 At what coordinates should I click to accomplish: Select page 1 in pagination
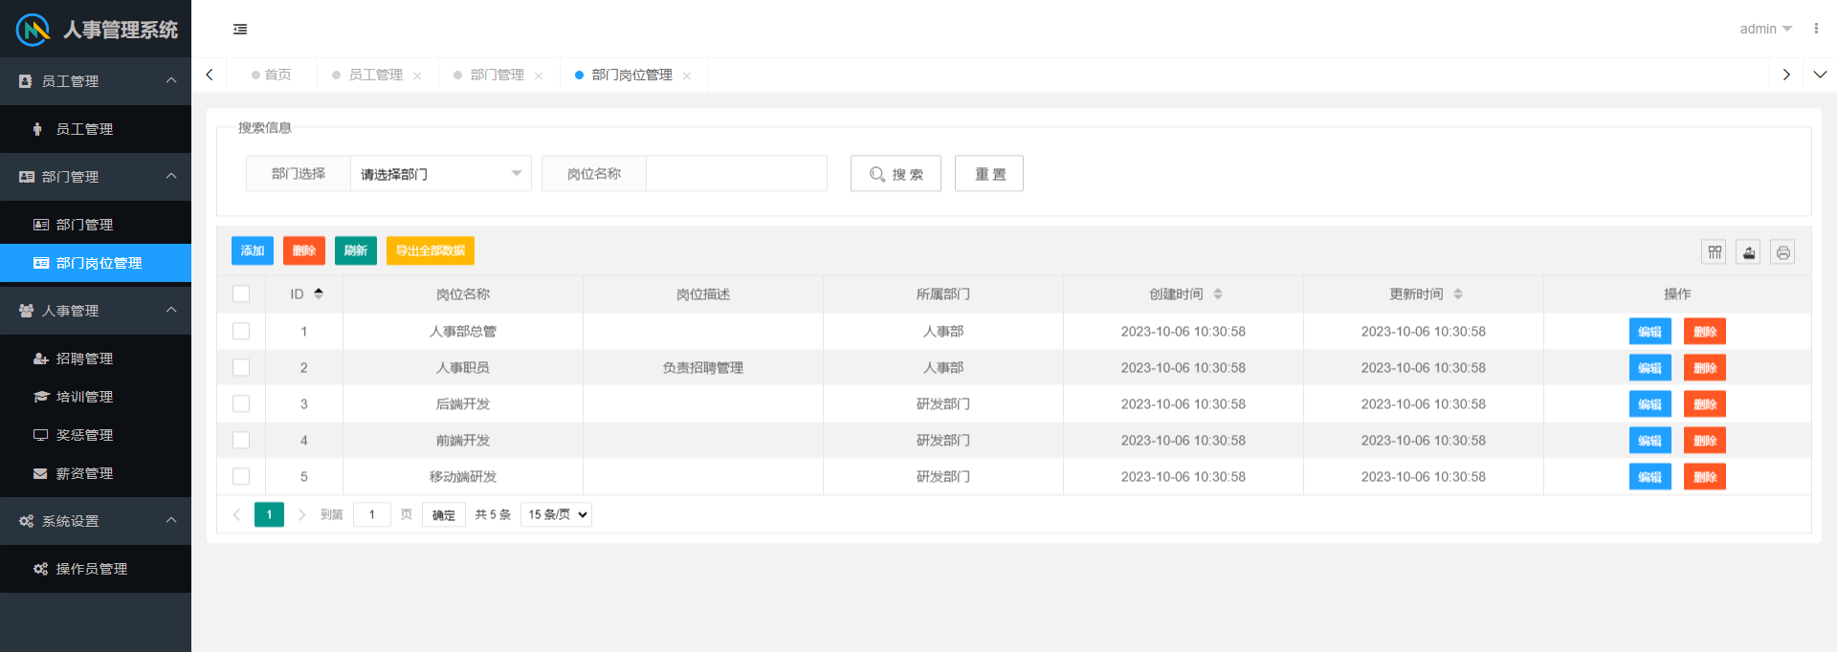[269, 514]
